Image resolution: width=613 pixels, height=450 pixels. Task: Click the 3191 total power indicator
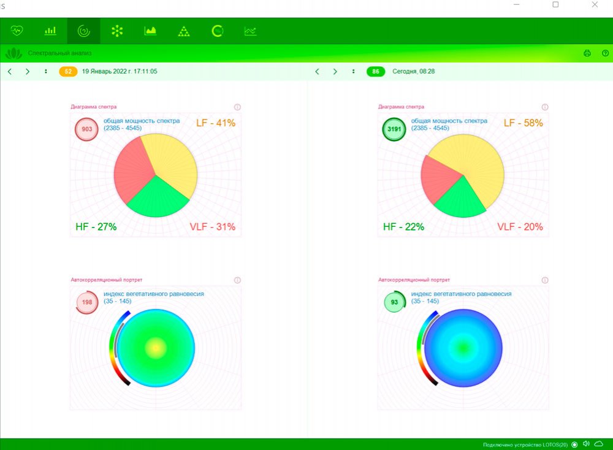pos(394,129)
